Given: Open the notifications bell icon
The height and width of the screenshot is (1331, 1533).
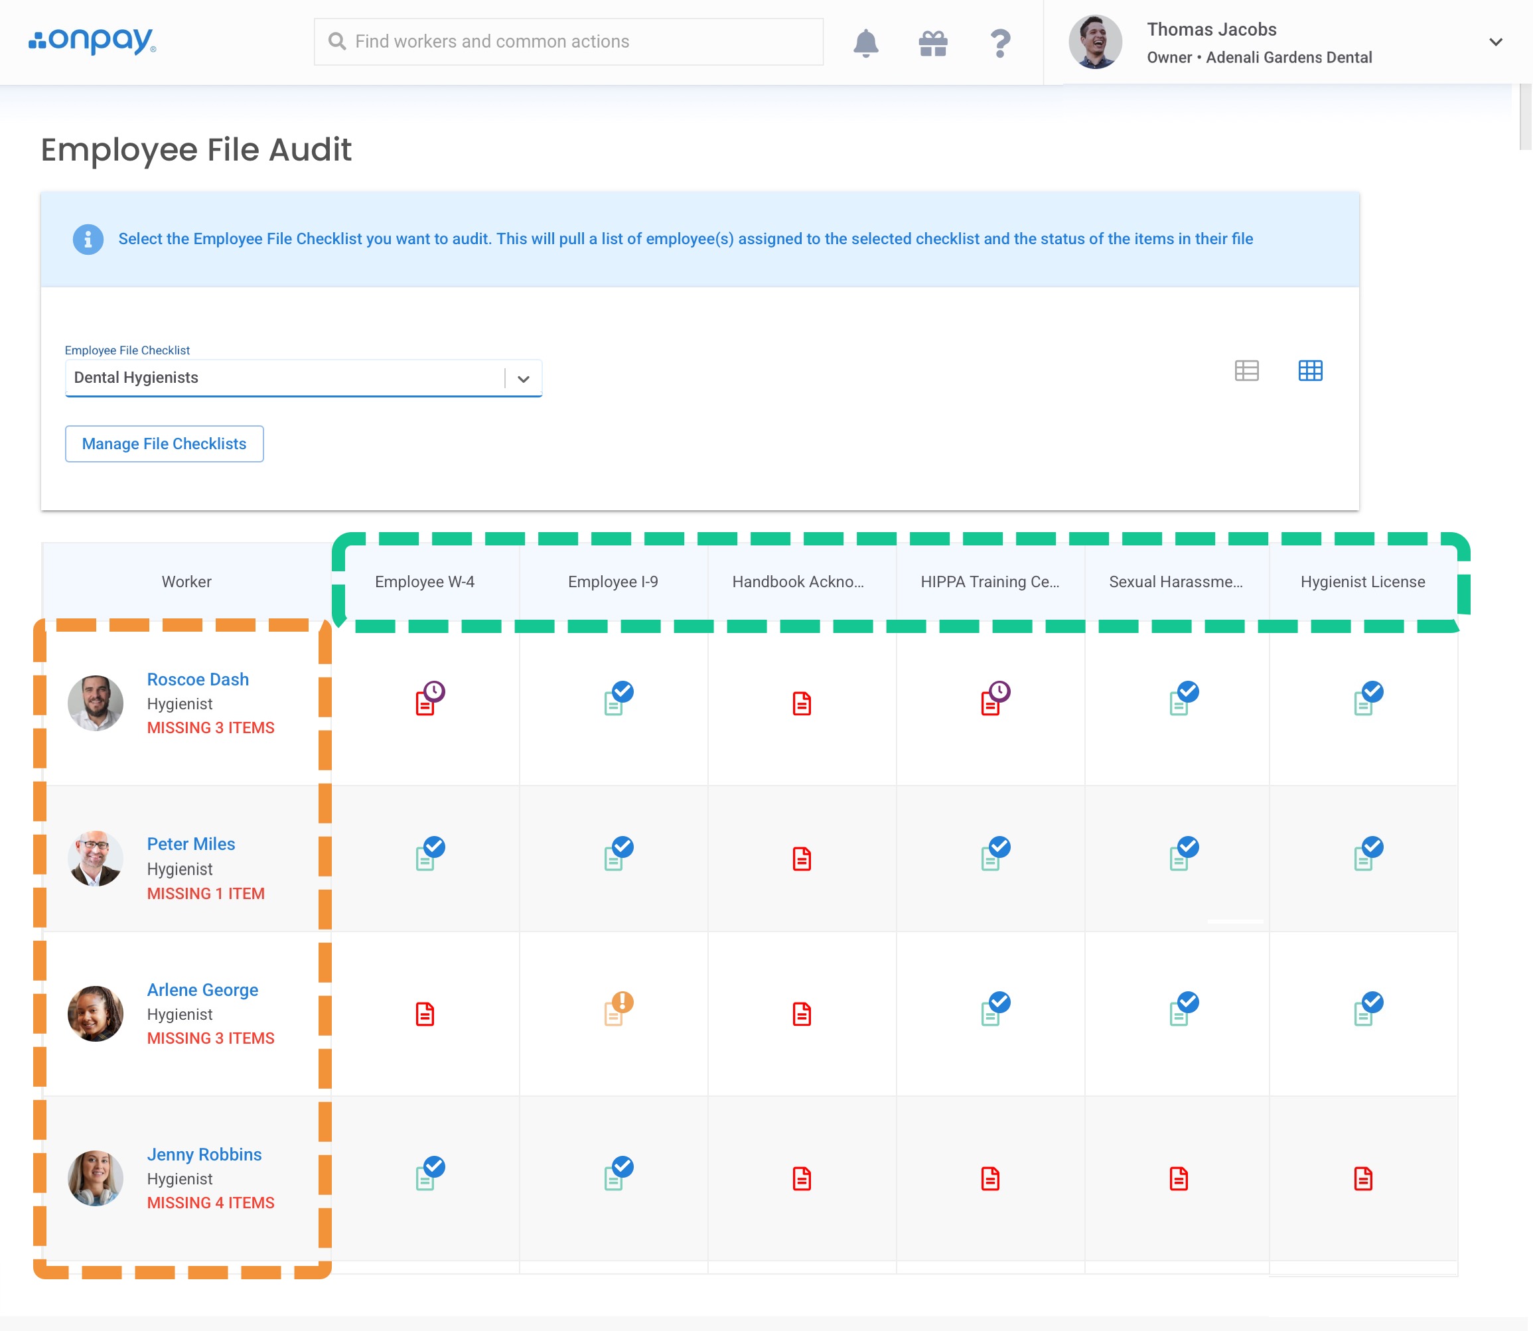Looking at the screenshot, I should coord(865,43).
